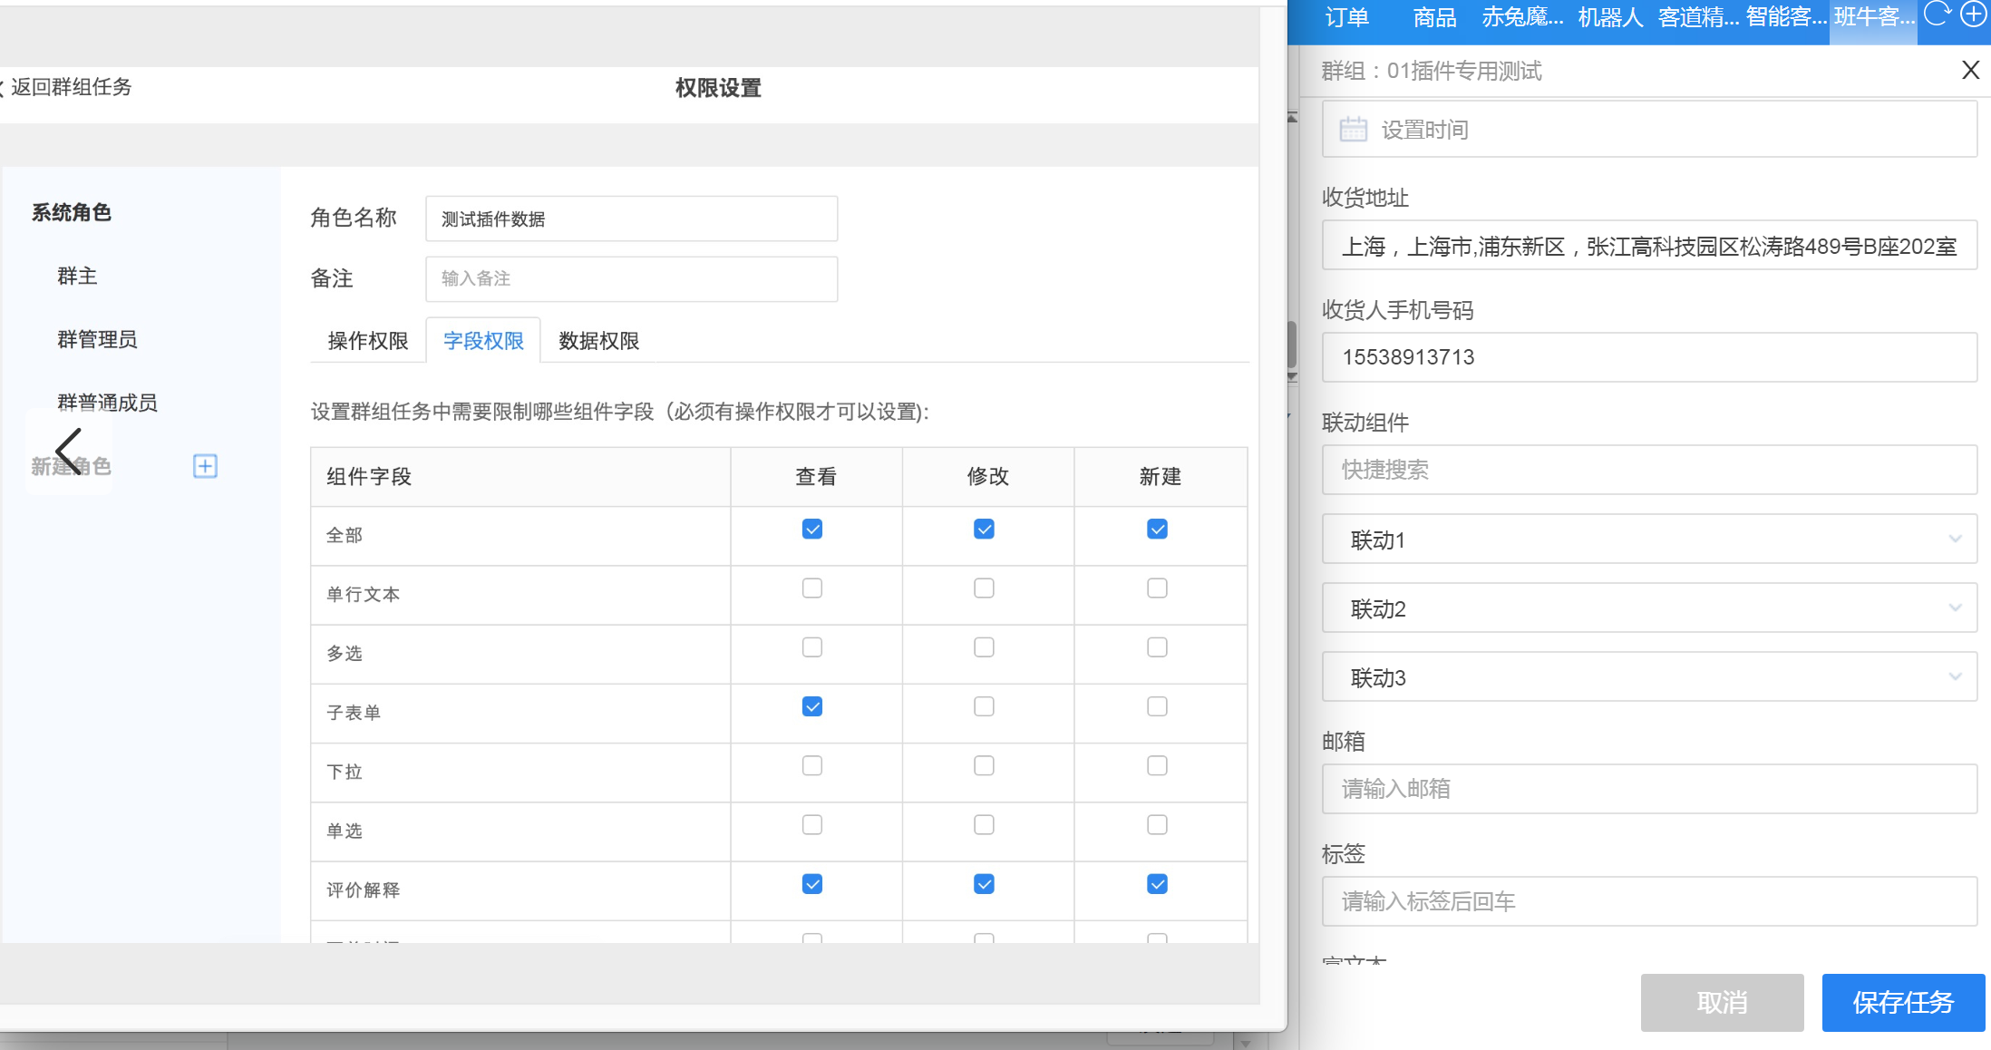This screenshot has height=1050, width=1991.
Task: Click scrollbar down arrow of right panel
Action: (1292, 376)
